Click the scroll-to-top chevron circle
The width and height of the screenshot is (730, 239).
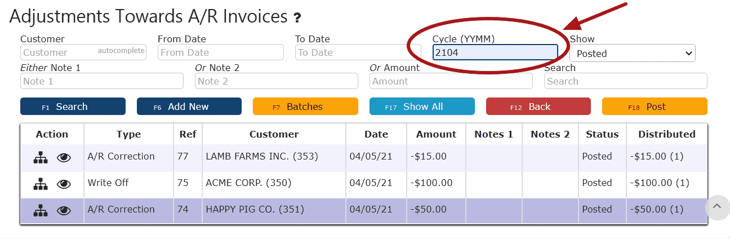click(x=717, y=206)
